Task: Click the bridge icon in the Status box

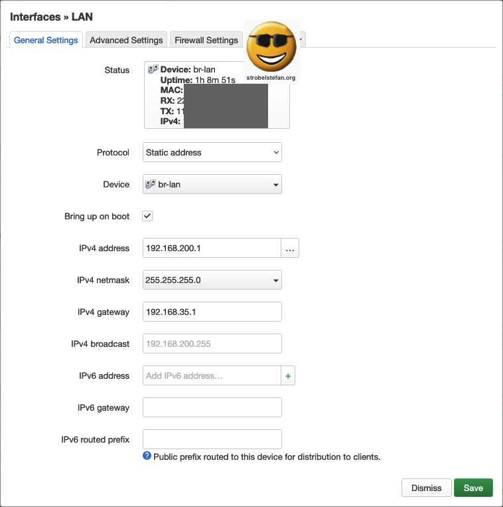Action: tap(153, 69)
